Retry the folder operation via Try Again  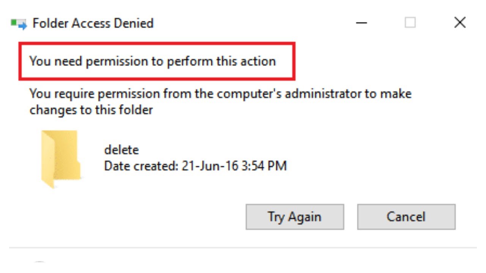coord(295,217)
